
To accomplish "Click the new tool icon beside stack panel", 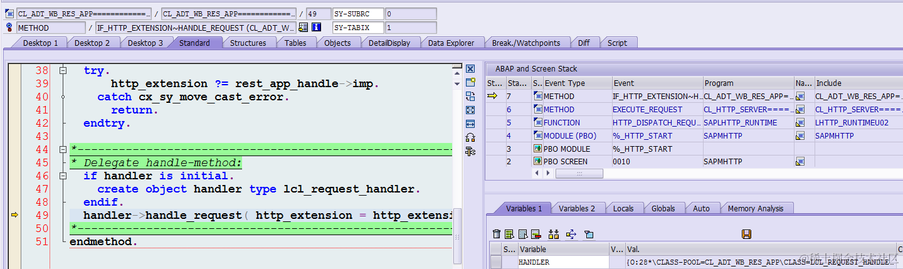I will coord(470,83).
